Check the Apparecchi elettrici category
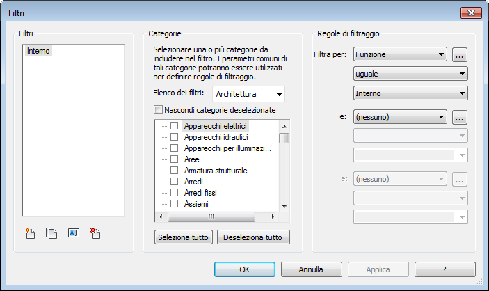489x291 pixels. click(x=175, y=127)
